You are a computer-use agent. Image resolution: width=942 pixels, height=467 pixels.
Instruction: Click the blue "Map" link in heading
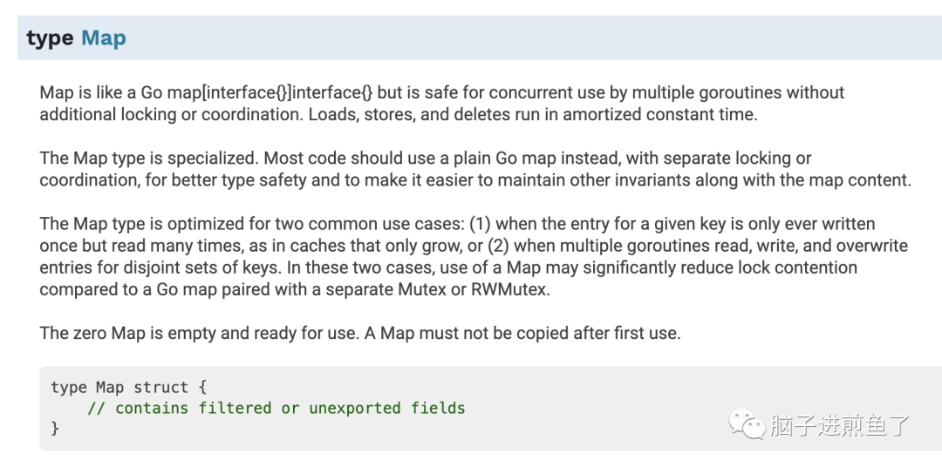click(103, 38)
